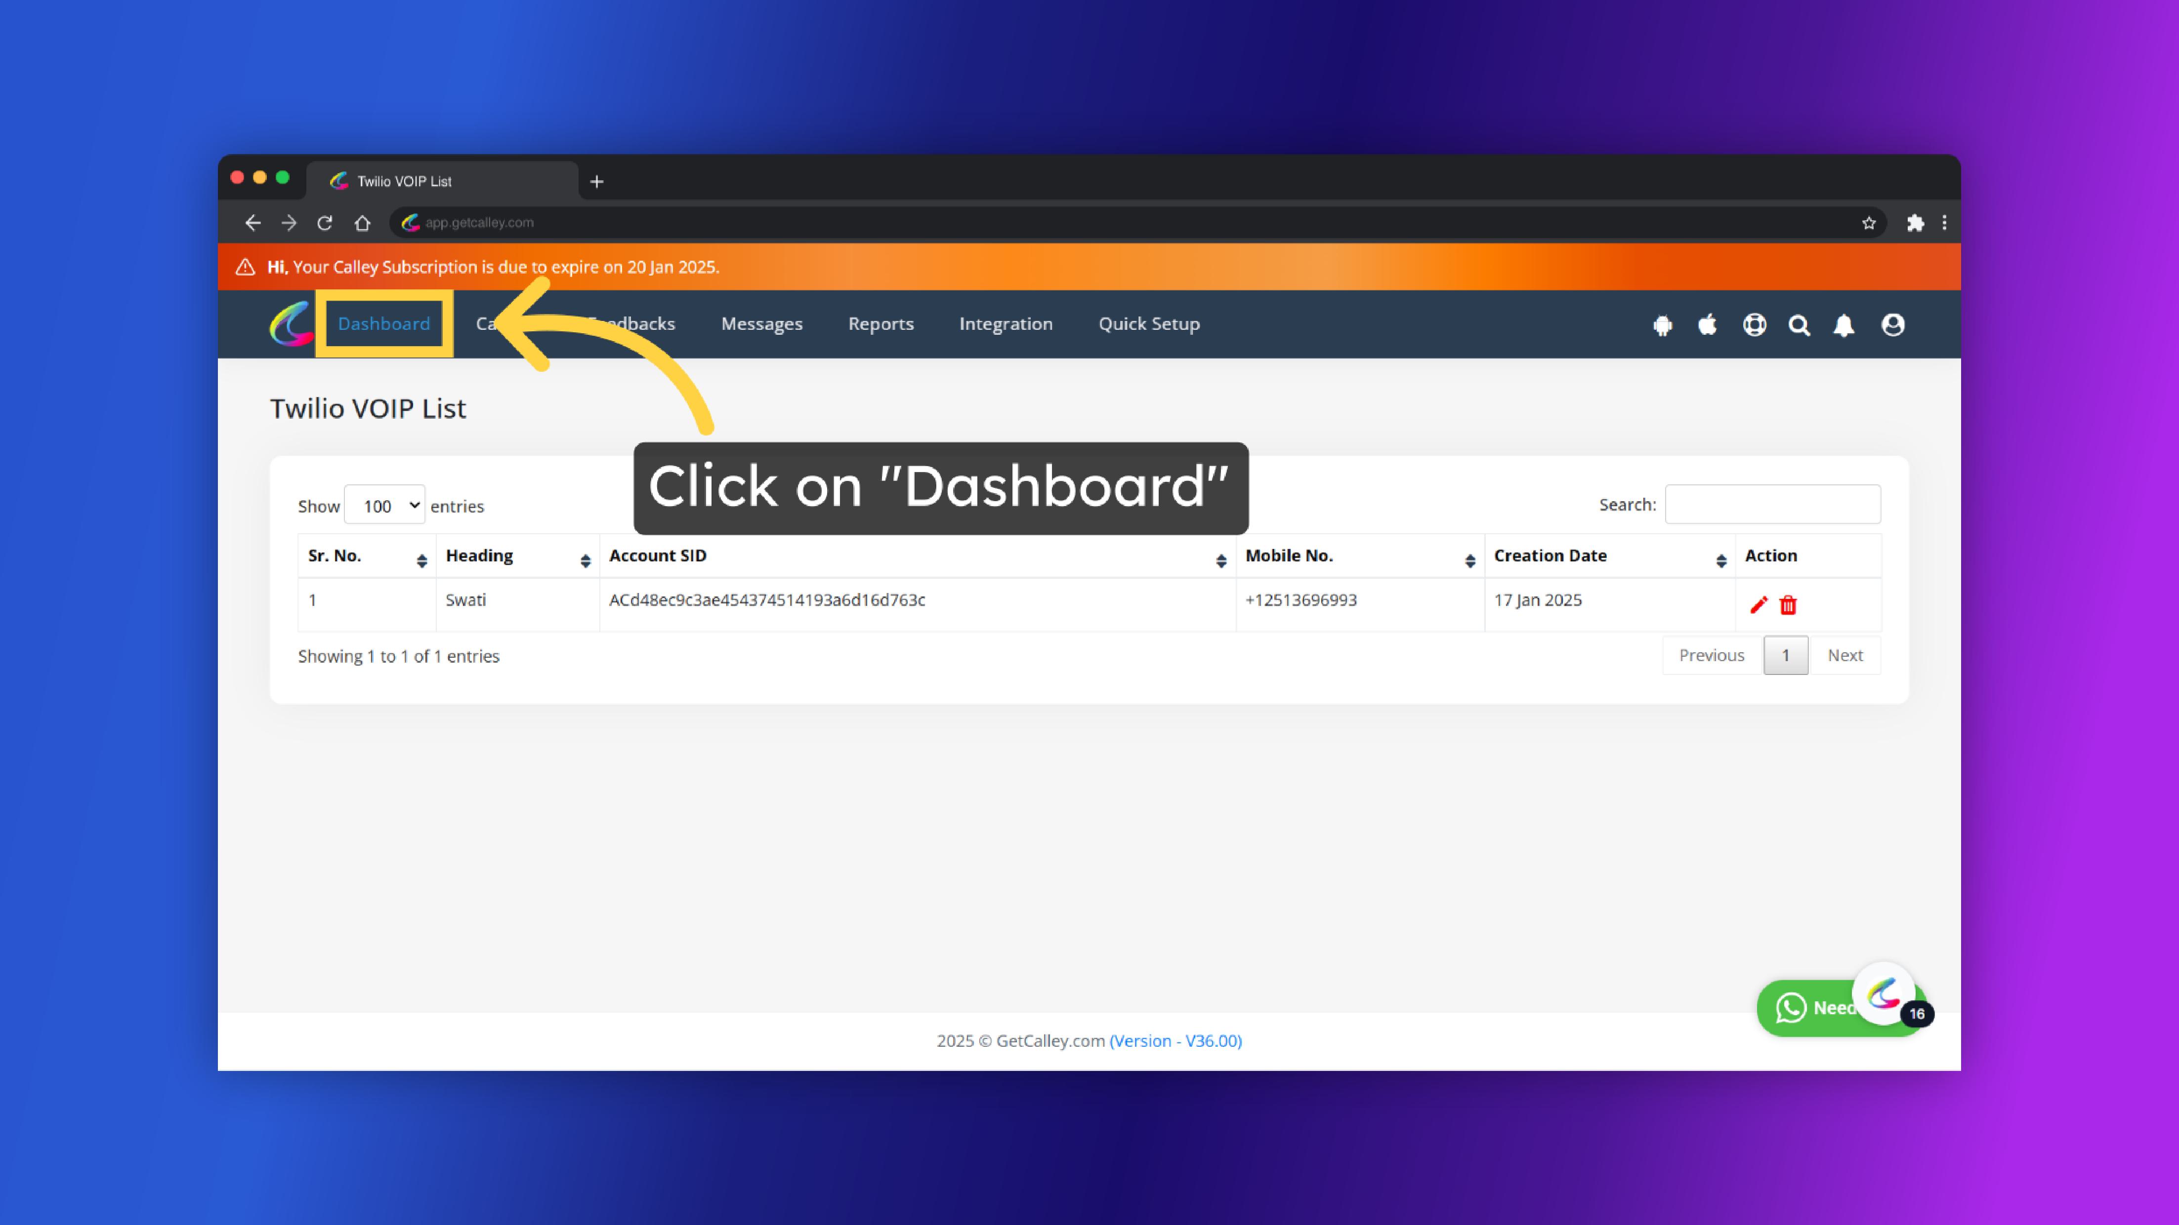Open a new browser tab

pos(596,181)
